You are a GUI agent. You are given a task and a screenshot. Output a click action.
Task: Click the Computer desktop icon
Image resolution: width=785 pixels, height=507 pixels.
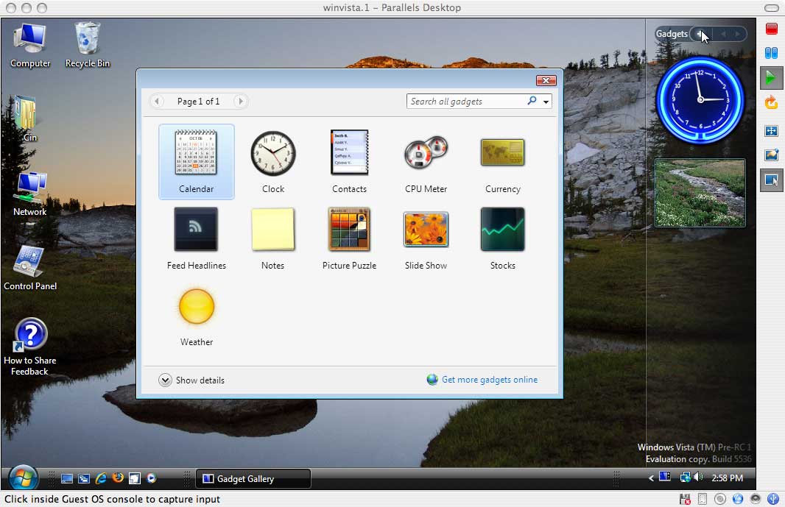coord(30,45)
